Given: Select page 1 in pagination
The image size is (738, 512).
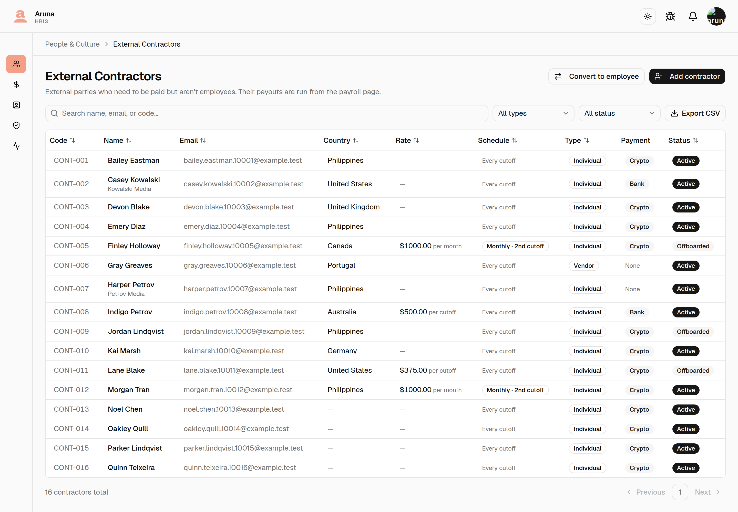Looking at the screenshot, I should 680,492.
